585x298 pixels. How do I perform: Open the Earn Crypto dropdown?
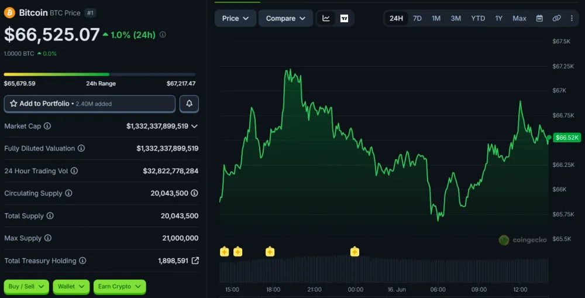[x=119, y=286]
